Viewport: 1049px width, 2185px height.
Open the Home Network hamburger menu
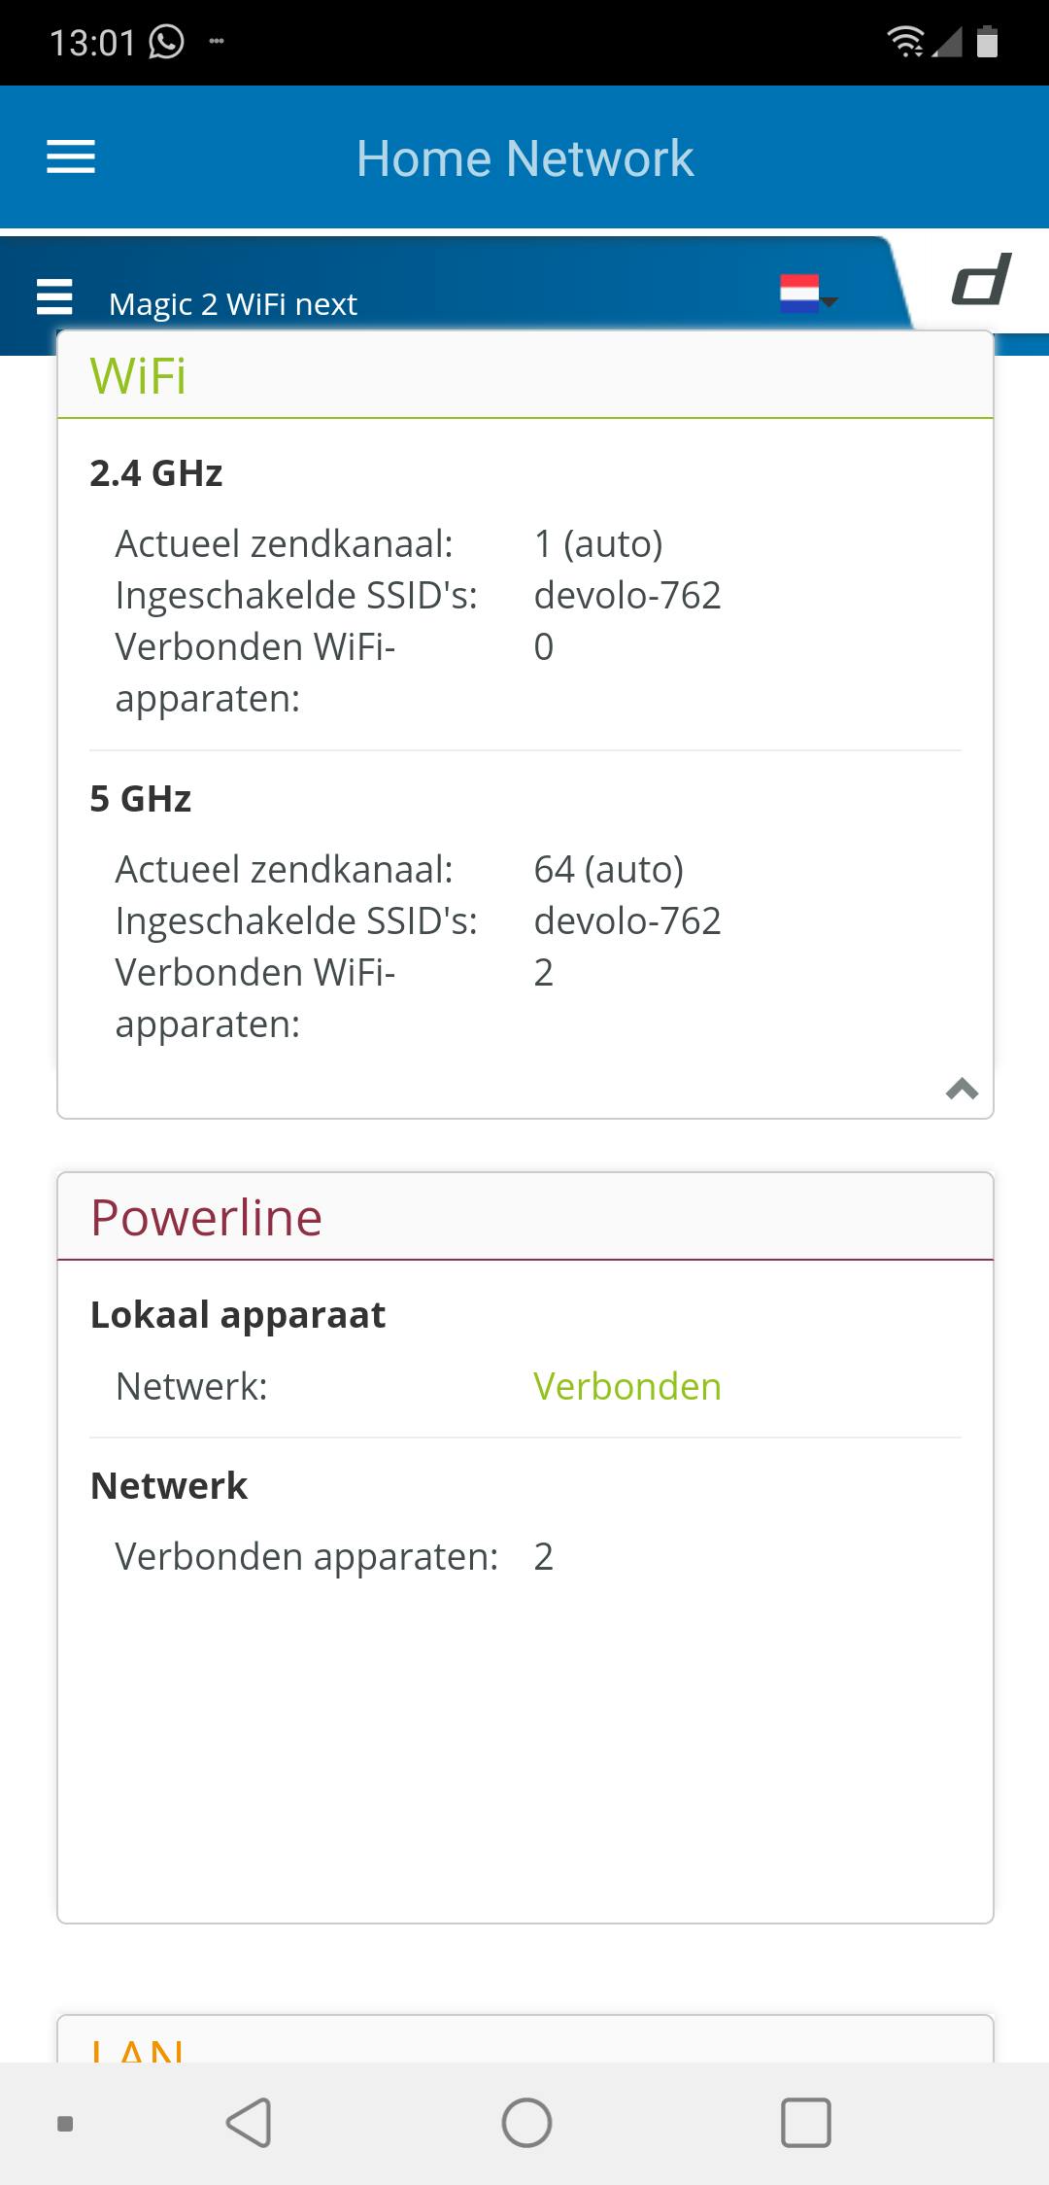(x=71, y=157)
